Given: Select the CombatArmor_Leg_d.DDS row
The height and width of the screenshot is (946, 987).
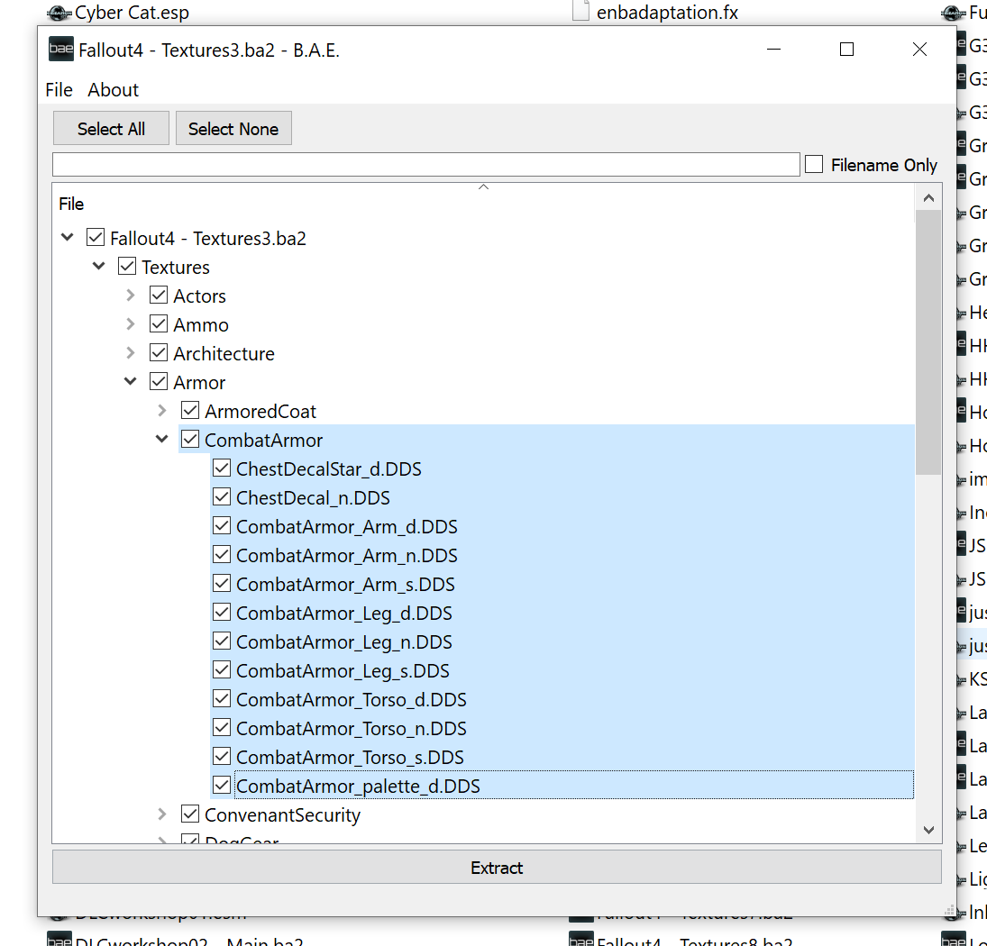Looking at the screenshot, I should click(x=562, y=614).
